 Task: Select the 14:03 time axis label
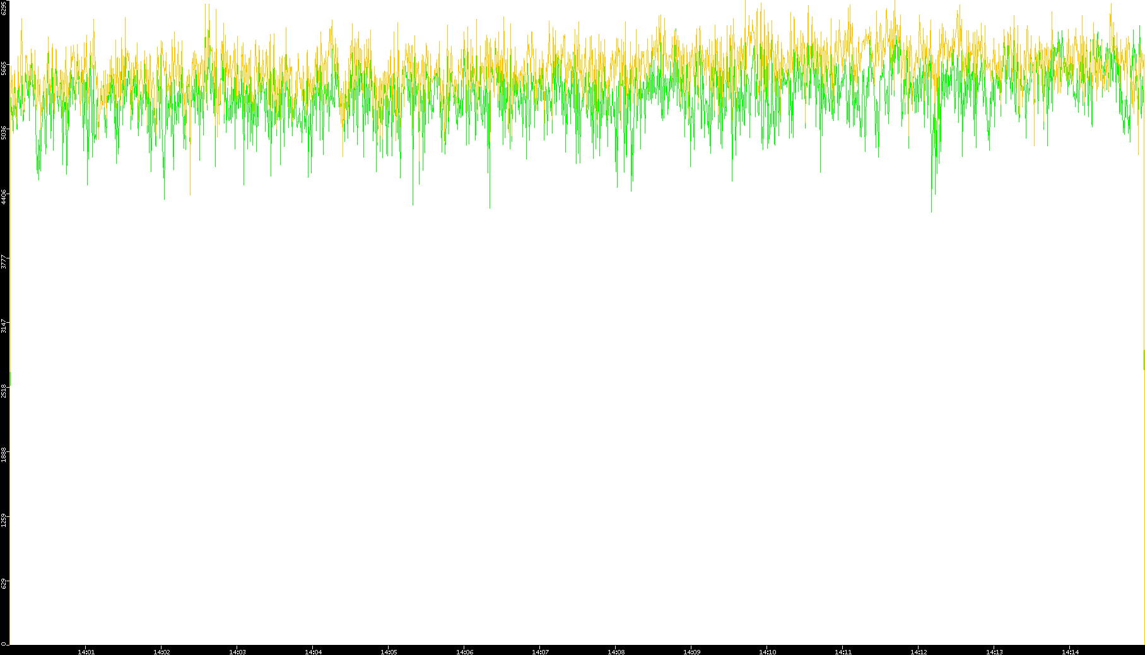(x=237, y=652)
